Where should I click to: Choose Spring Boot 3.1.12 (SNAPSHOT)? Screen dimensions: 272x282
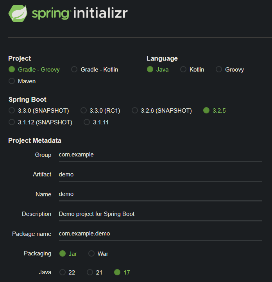[x=12, y=122]
